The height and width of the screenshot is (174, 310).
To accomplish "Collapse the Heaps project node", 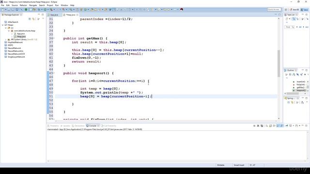I will click(3, 25).
